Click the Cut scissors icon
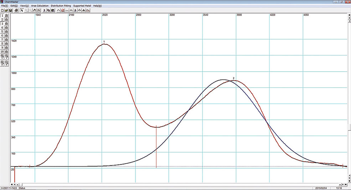The image size is (351, 190). pyautogui.click(x=44, y=10)
